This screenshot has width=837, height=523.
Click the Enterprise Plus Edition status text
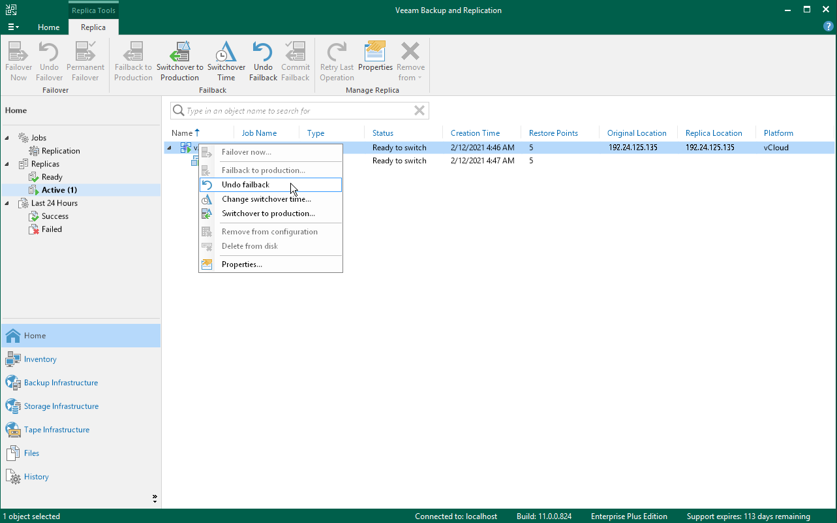[629, 516]
